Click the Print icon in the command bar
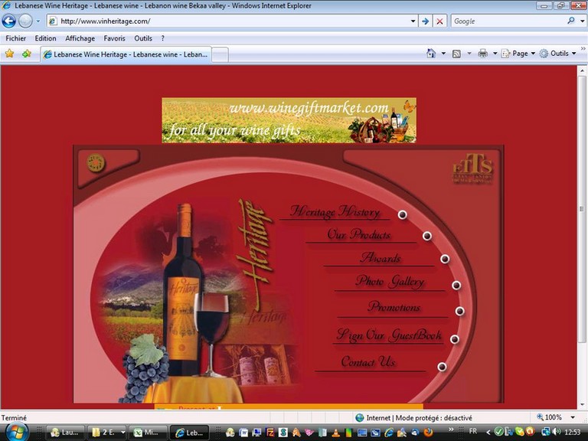588x441 pixels. pos(482,54)
